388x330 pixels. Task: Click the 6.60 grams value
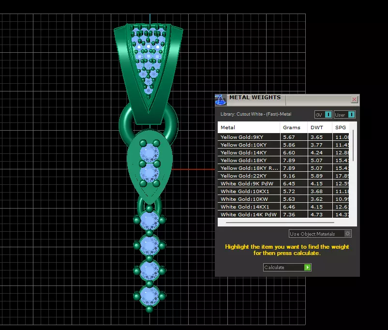click(x=289, y=152)
